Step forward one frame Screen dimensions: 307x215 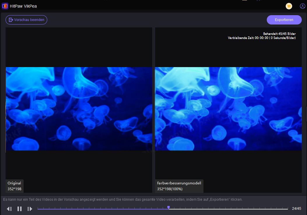pyautogui.click(x=30, y=209)
